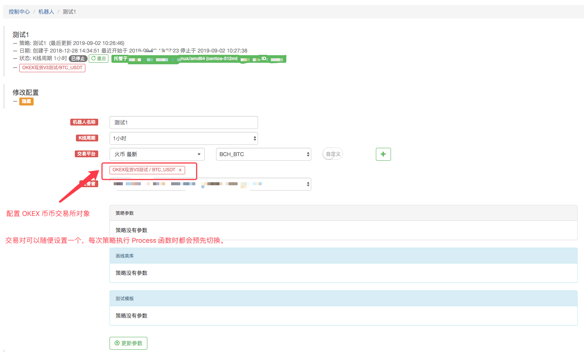584x352 pixels.
Task: Open the 1小时 K-line period dropdown
Action: tap(184, 138)
